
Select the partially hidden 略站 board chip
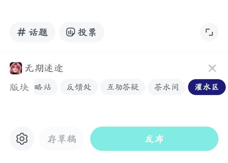(44, 87)
